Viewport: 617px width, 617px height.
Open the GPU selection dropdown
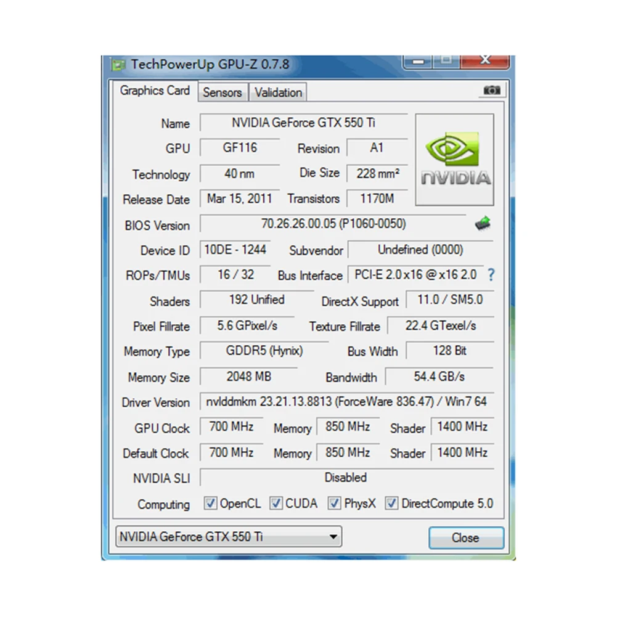point(229,536)
